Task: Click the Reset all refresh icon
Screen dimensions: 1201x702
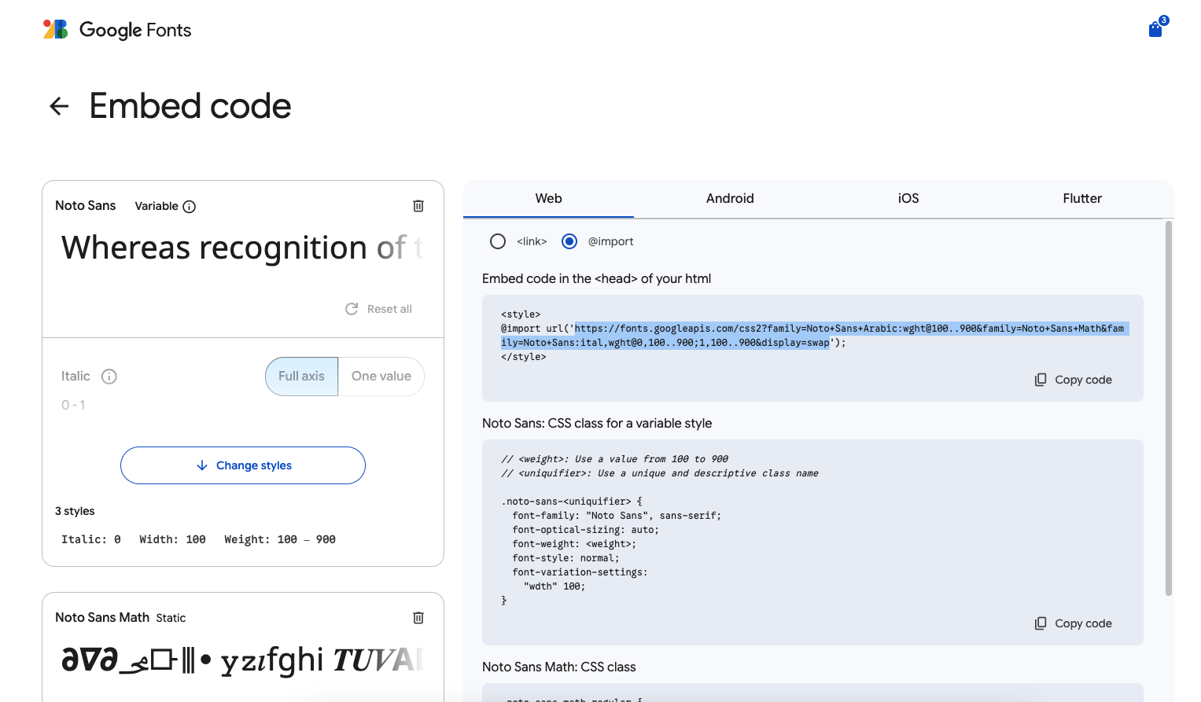Action: pyautogui.click(x=352, y=309)
